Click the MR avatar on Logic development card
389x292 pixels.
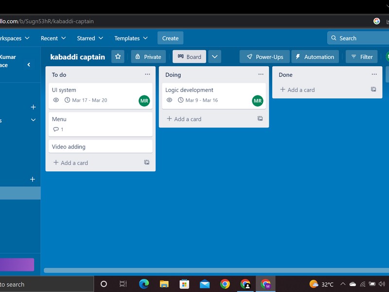pyautogui.click(x=258, y=101)
